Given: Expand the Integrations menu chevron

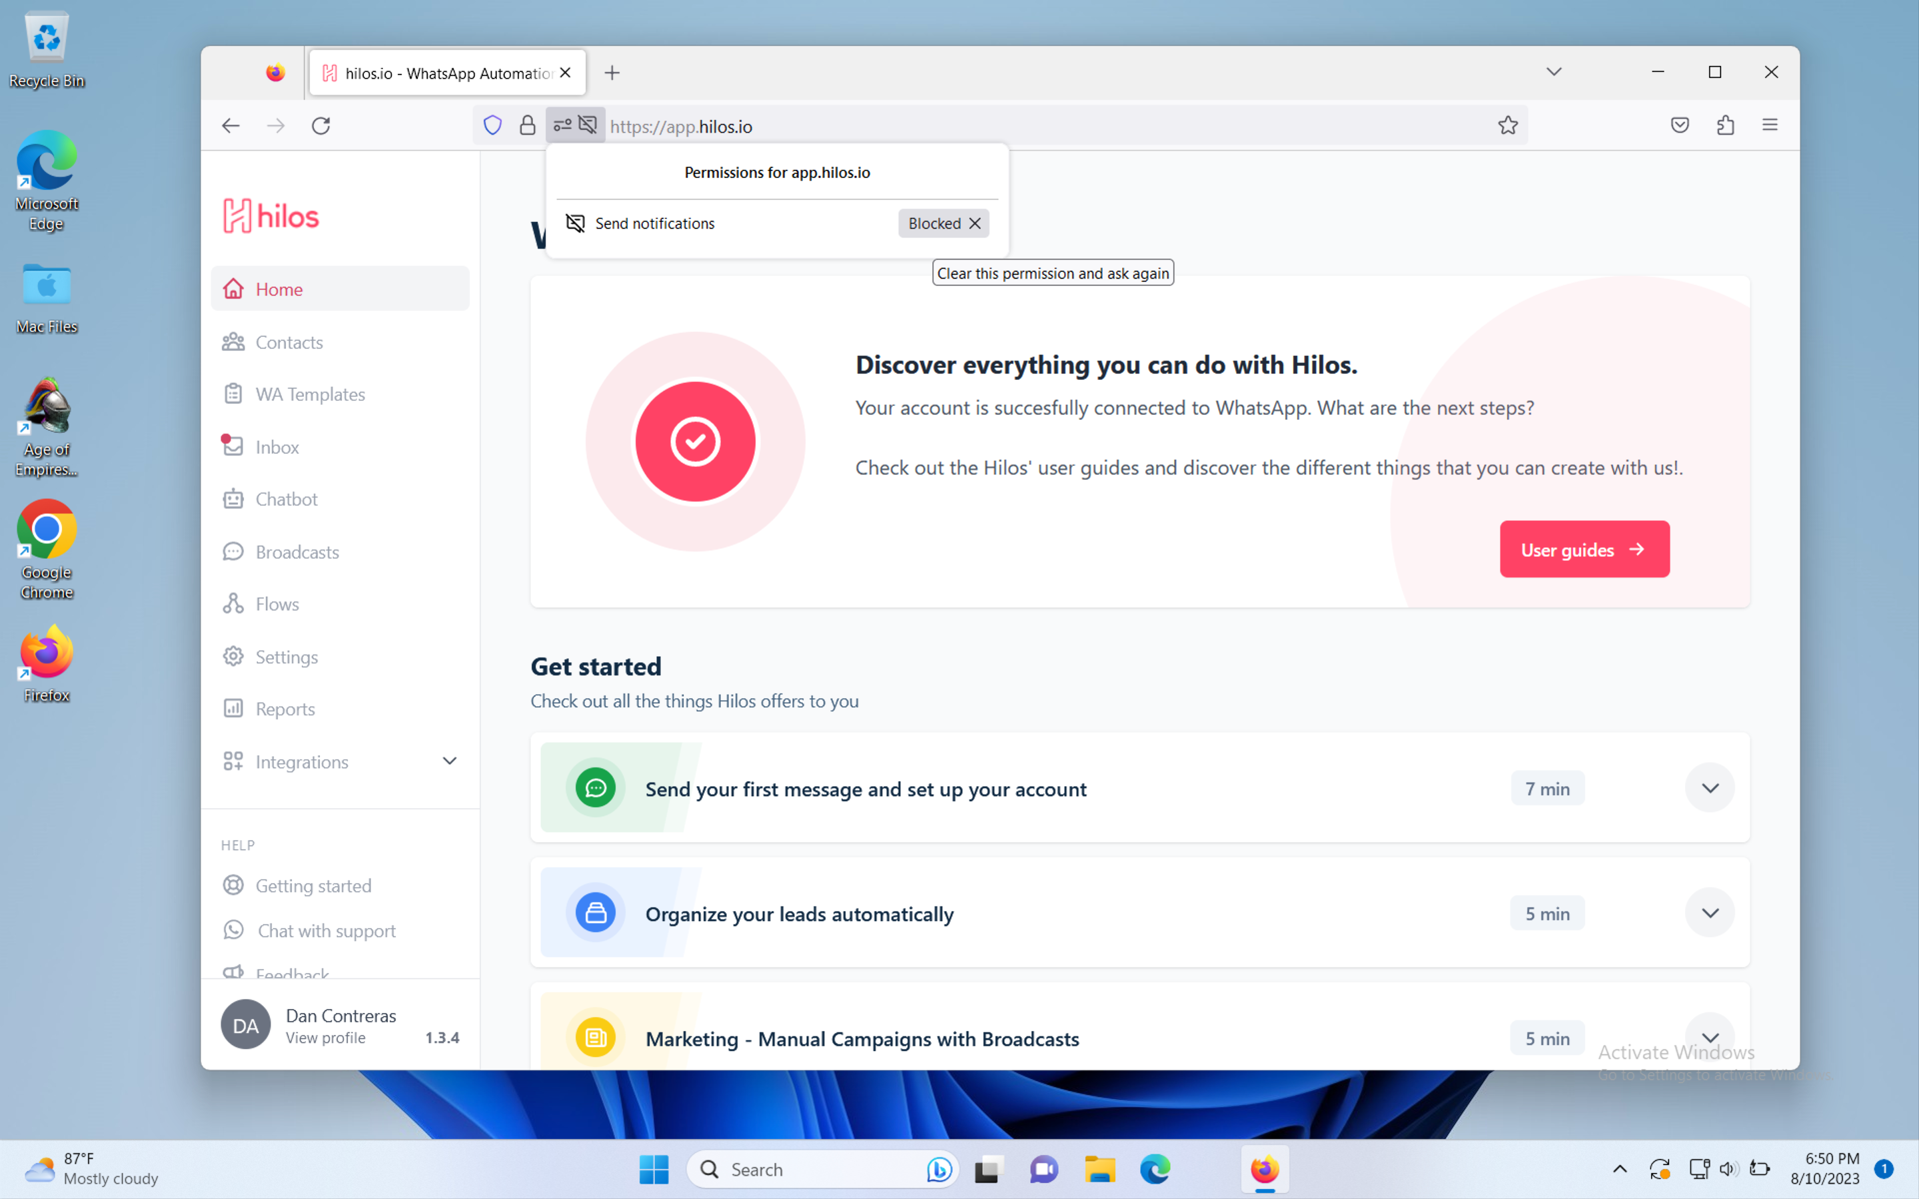Looking at the screenshot, I should coord(450,761).
